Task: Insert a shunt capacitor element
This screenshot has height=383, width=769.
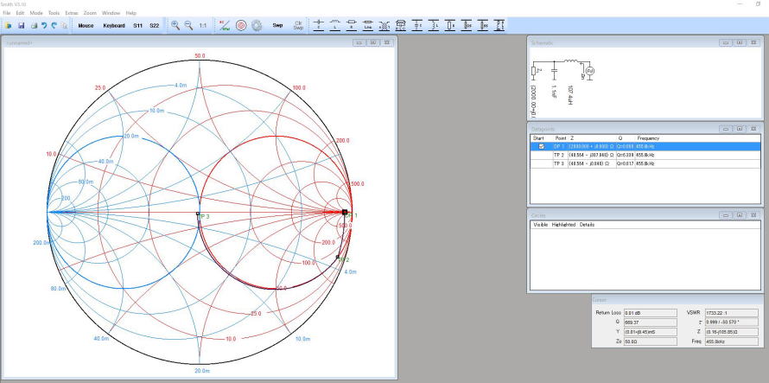Action: [417, 25]
